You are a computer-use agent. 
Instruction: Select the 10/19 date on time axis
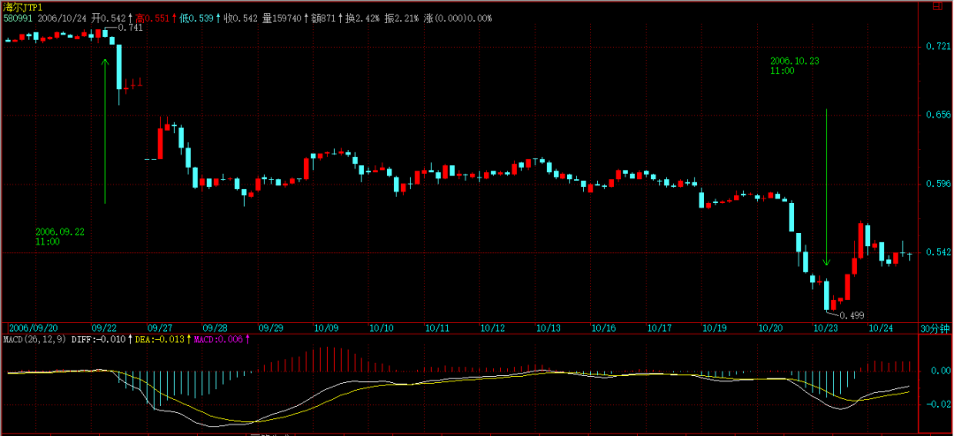pyautogui.click(x=715, y=327)
